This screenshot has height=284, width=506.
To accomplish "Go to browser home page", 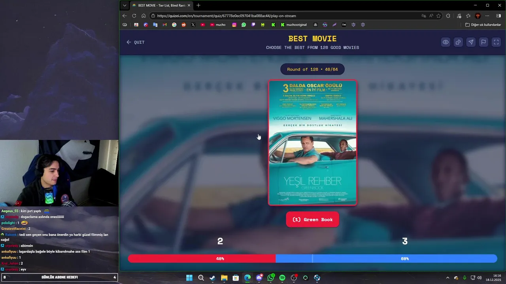I will (143, 16).
